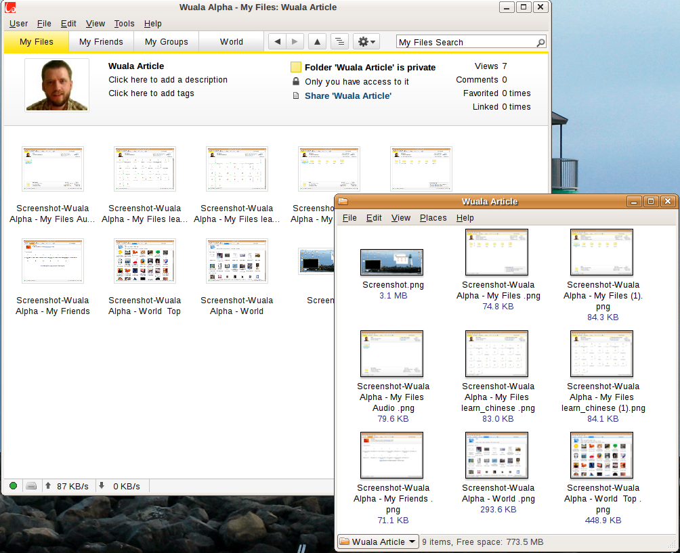Image resolution: width=680 pixels, height=553 pixels.
Task: Click here to add a description
Action: 168,80
